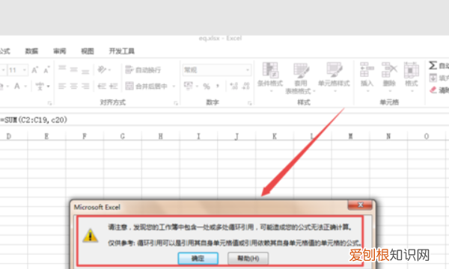Click the Help 帮助(H) button
Screen dimensions: 449x269
248,259
